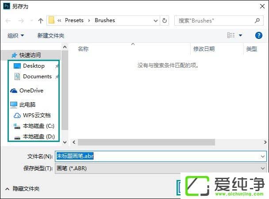Image resolution: width=269 pixels, height=199 pixels.
Task: Select 此电脑 in navigation pane
Action: [27, 105]
